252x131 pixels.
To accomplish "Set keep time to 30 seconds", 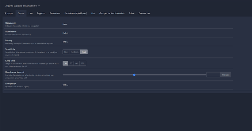I will coord(71,63).
